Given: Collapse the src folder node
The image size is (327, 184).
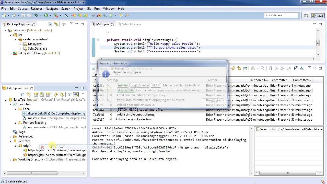Looking at the screenshot, I should (11, 35).
